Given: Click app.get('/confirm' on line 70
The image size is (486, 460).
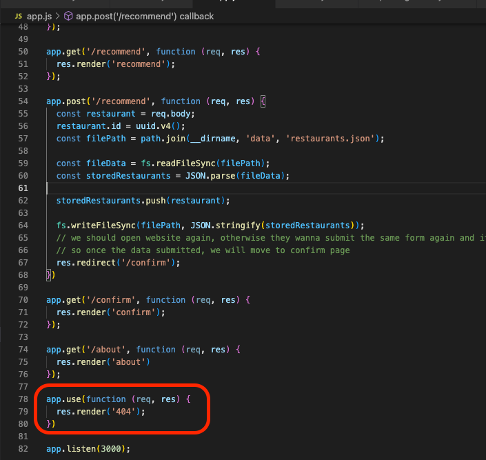Looking at the screenshot, I should click(92, 299).
